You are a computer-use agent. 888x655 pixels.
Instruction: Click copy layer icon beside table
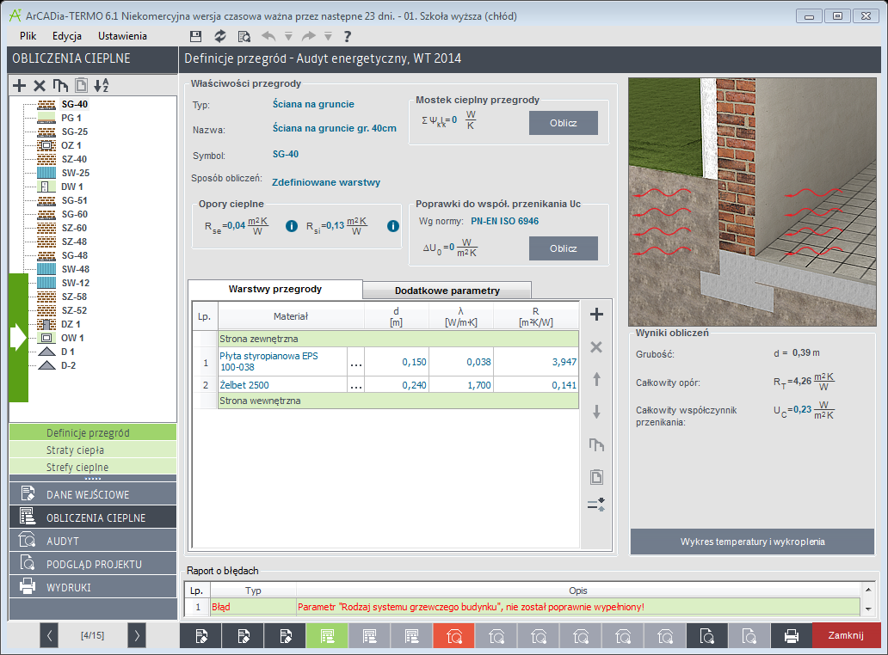click(596, 444)
